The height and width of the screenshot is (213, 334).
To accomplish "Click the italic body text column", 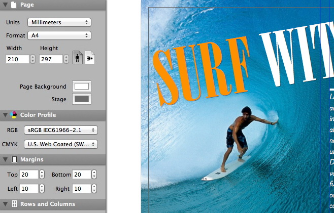I will point(331,151).
